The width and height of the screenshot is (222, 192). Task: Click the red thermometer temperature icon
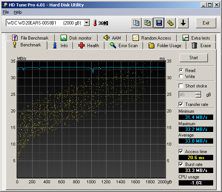[95, 23]
